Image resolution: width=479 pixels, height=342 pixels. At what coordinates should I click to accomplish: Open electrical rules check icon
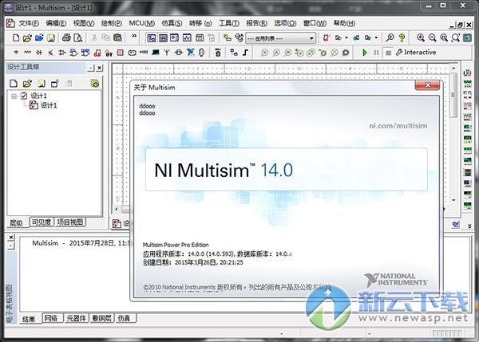(327, 37)
